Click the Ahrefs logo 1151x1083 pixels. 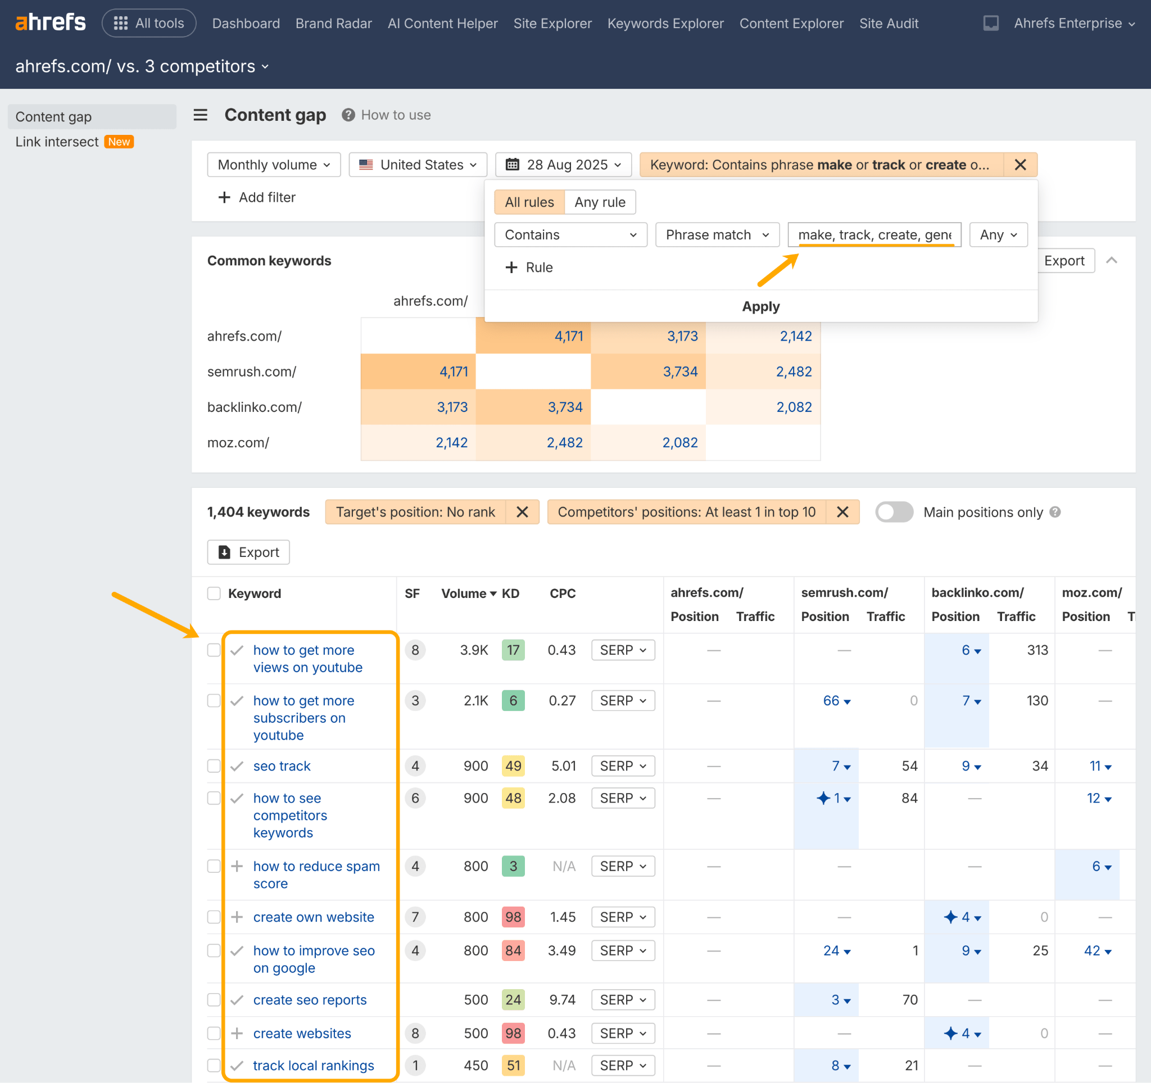tap(51, 22)
